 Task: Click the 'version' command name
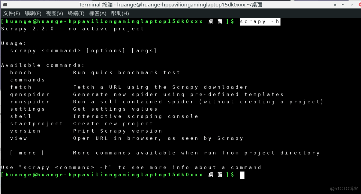coord(25,131)
